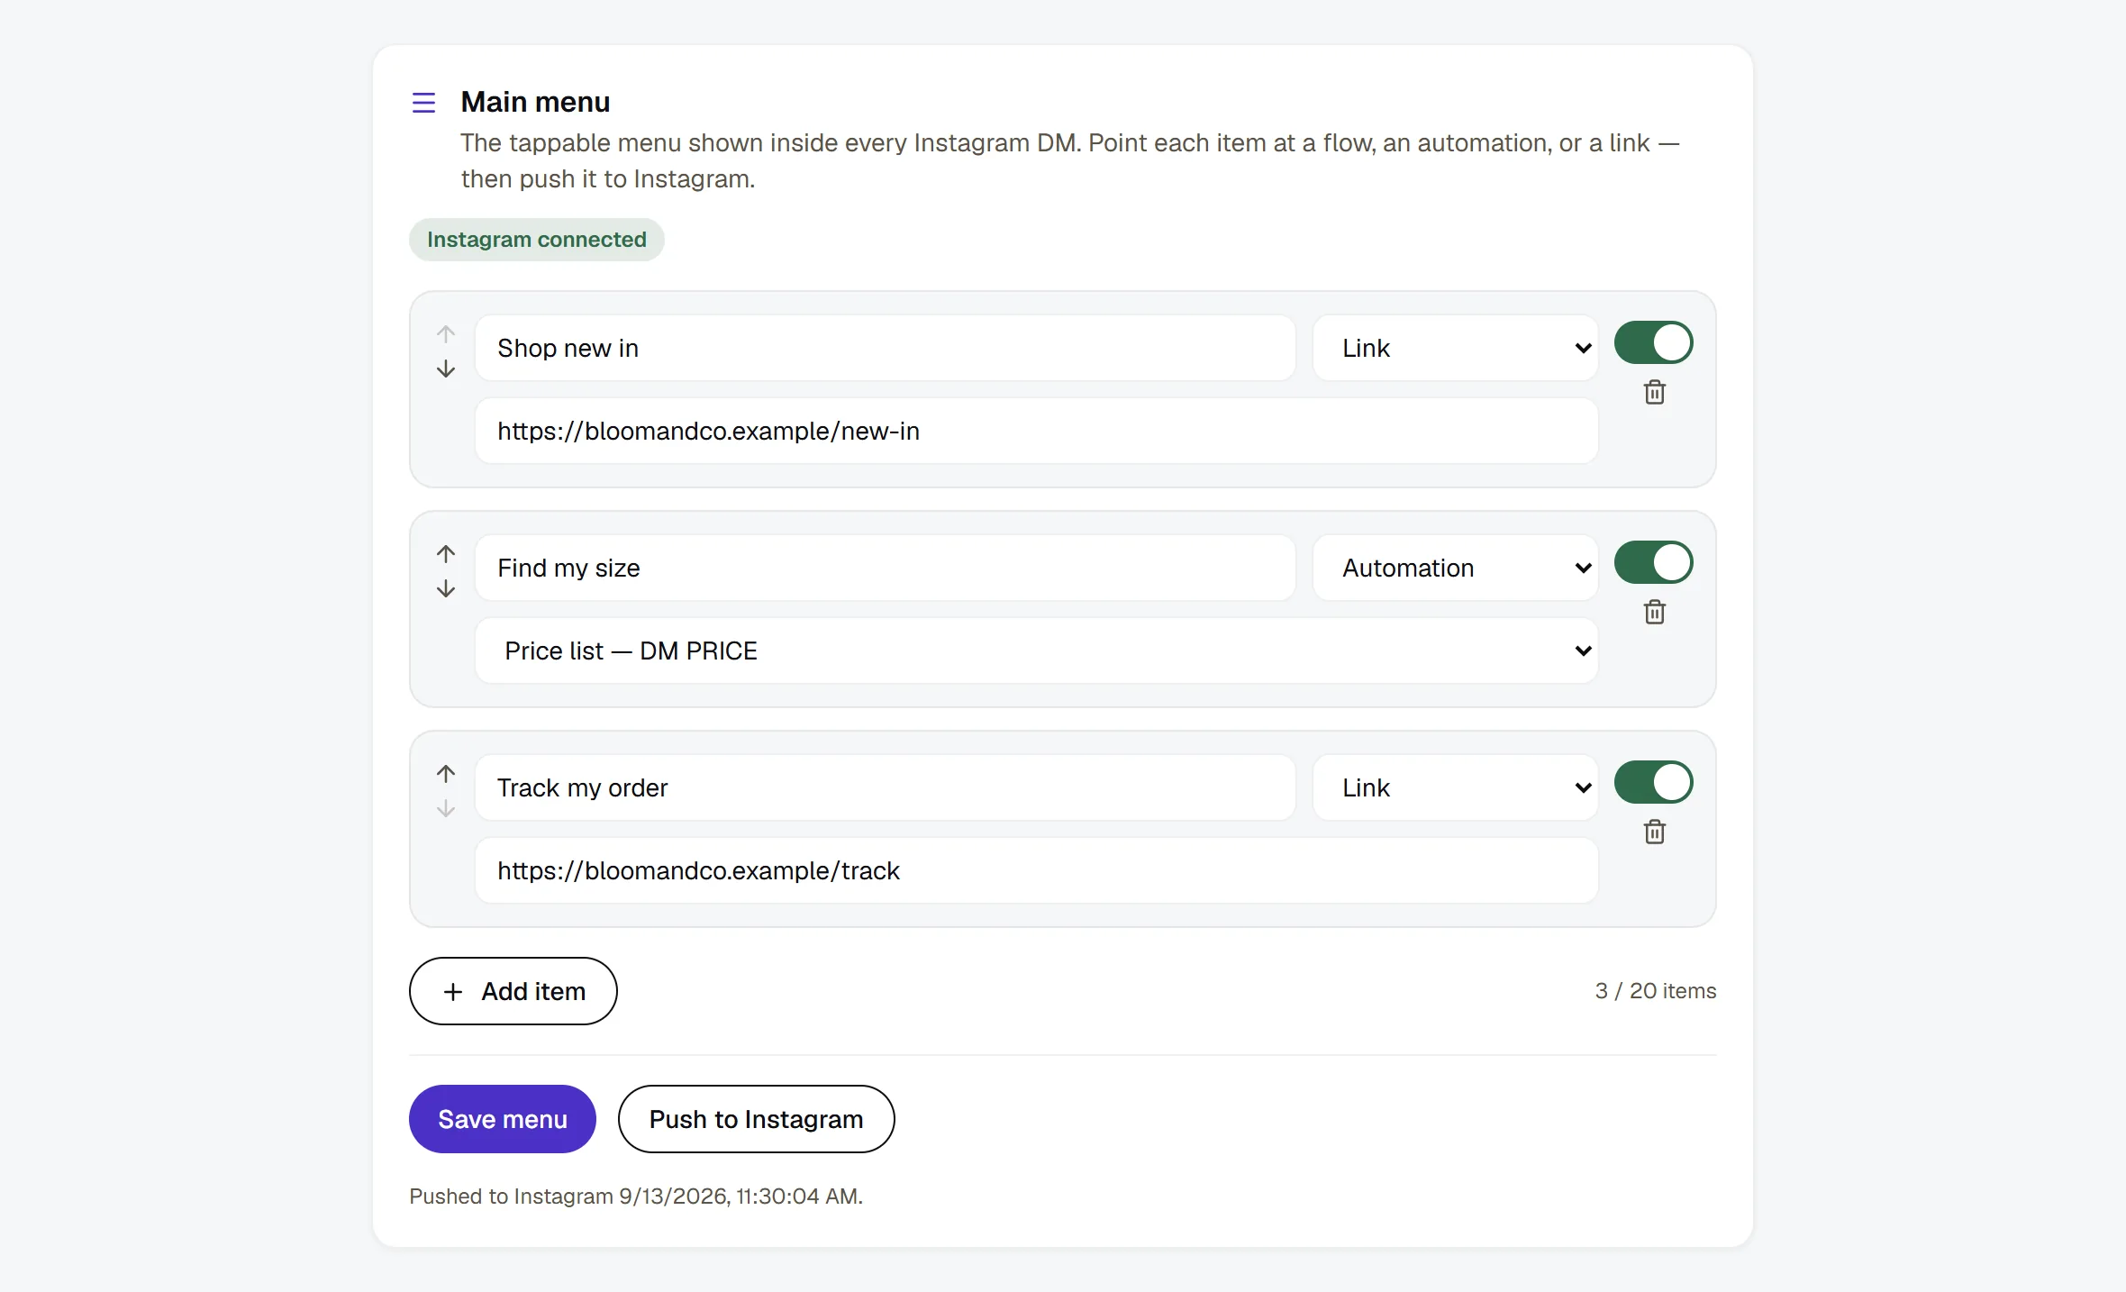Click the new-in URL field
The image size is (2126, 1292).
point(1037,431)
